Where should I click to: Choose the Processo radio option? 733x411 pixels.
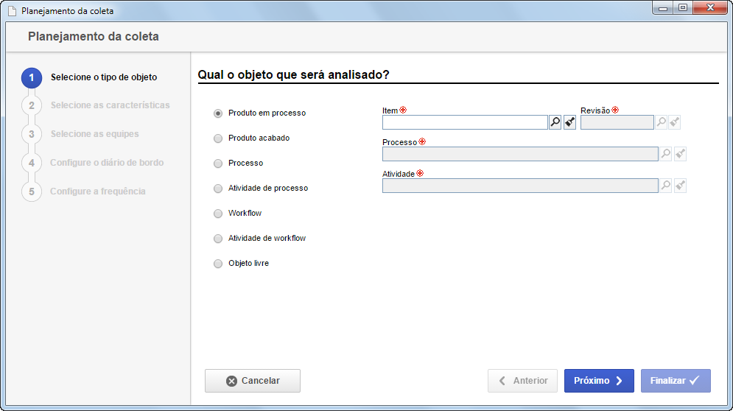[x=218, y=164]
